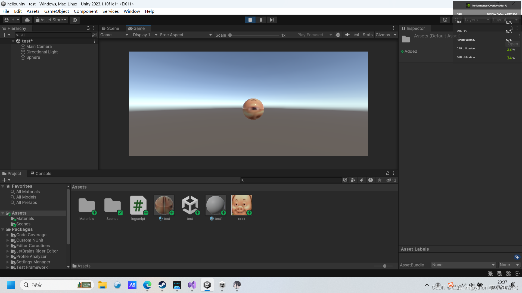Click the Gizmos toggle in Game view
This screenshot has height=293, width=522.
coord(382,35)
